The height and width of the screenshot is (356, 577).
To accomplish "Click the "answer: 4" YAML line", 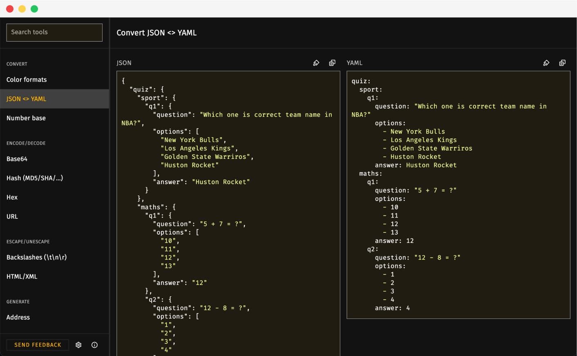I will click(392, 308).
